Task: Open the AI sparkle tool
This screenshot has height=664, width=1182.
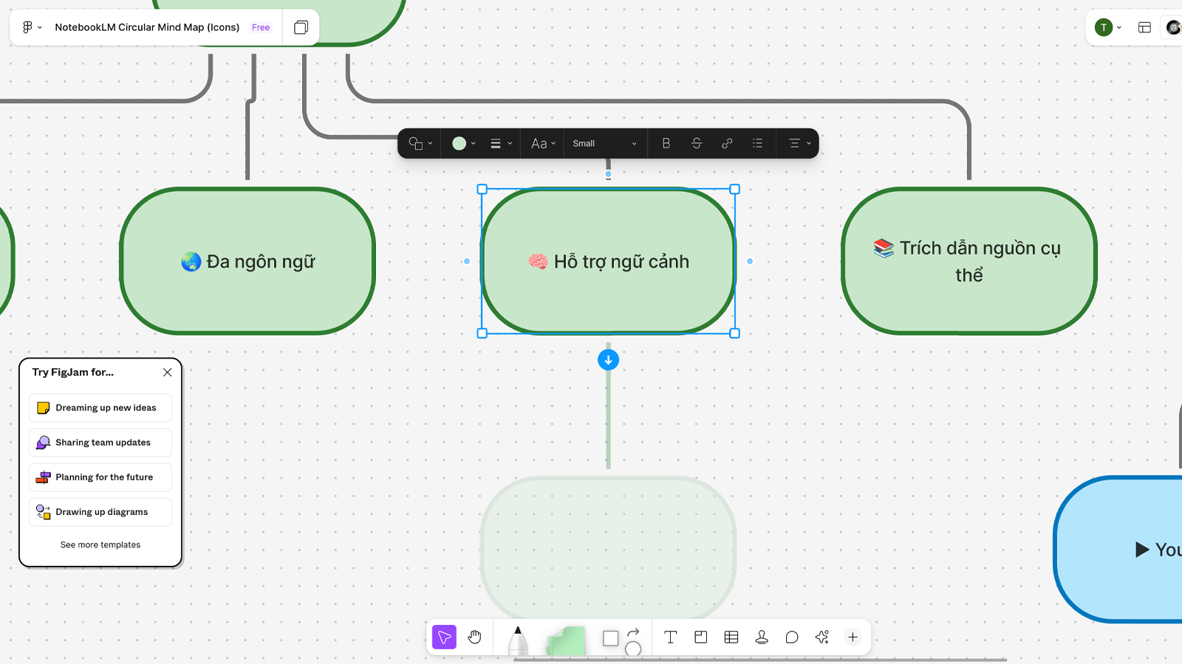Action: (822, 637)
